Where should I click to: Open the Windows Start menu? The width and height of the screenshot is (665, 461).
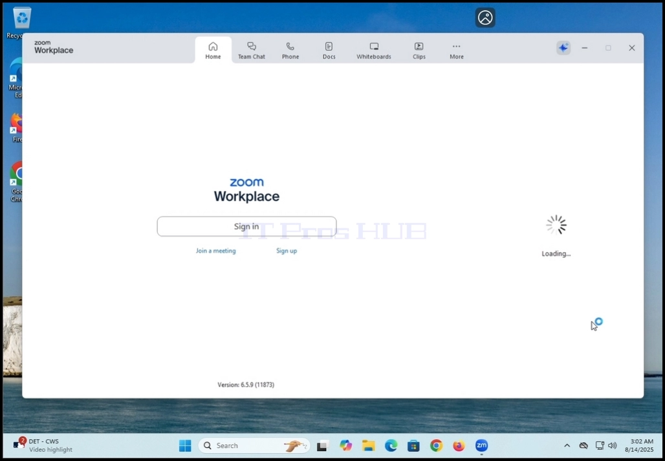[185, 445]
